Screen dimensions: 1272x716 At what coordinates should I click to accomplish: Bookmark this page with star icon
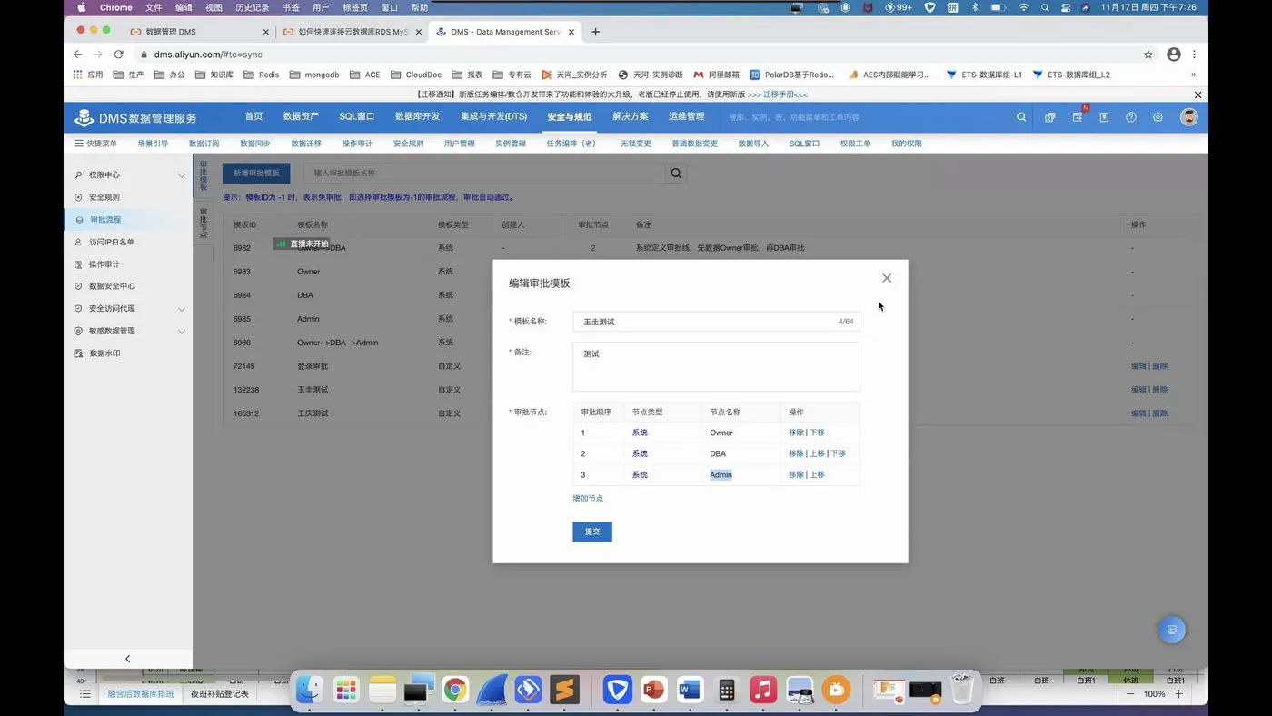click(1148, 55)
